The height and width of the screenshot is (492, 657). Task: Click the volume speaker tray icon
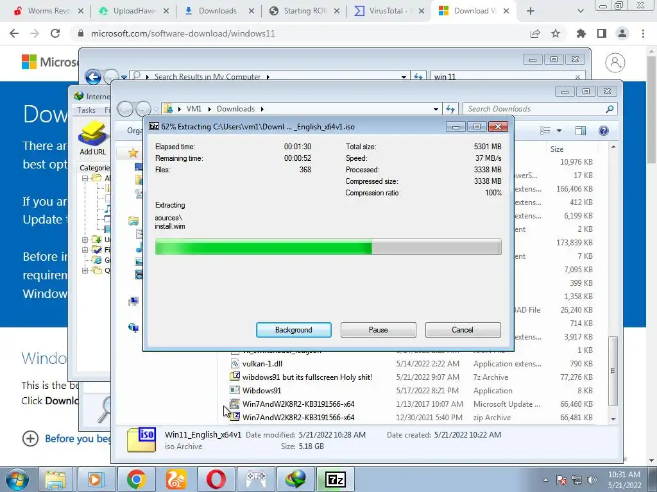[592, 480]
